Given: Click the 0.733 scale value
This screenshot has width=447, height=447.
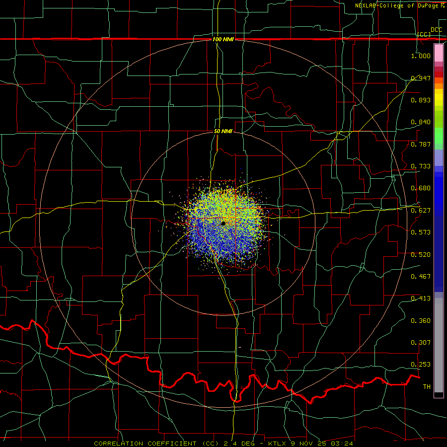Looking at the screenshot, I should [x=421, y=166].
